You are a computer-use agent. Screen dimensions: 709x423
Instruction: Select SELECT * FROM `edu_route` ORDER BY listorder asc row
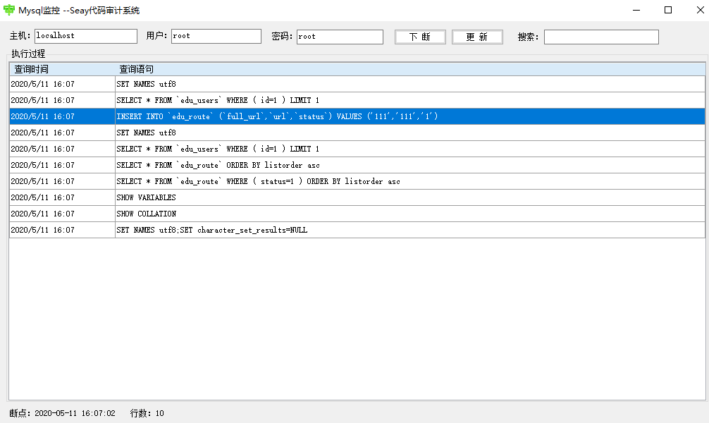click(357, 165)
